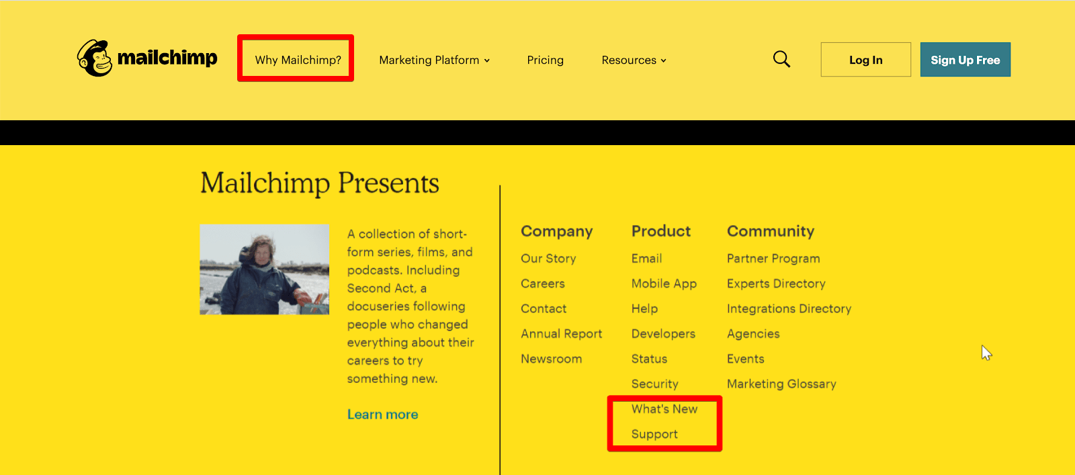The width and height of the screenshot is (1075, 475).
Task: Open Careers footer link
Action: tap(542, 284)
